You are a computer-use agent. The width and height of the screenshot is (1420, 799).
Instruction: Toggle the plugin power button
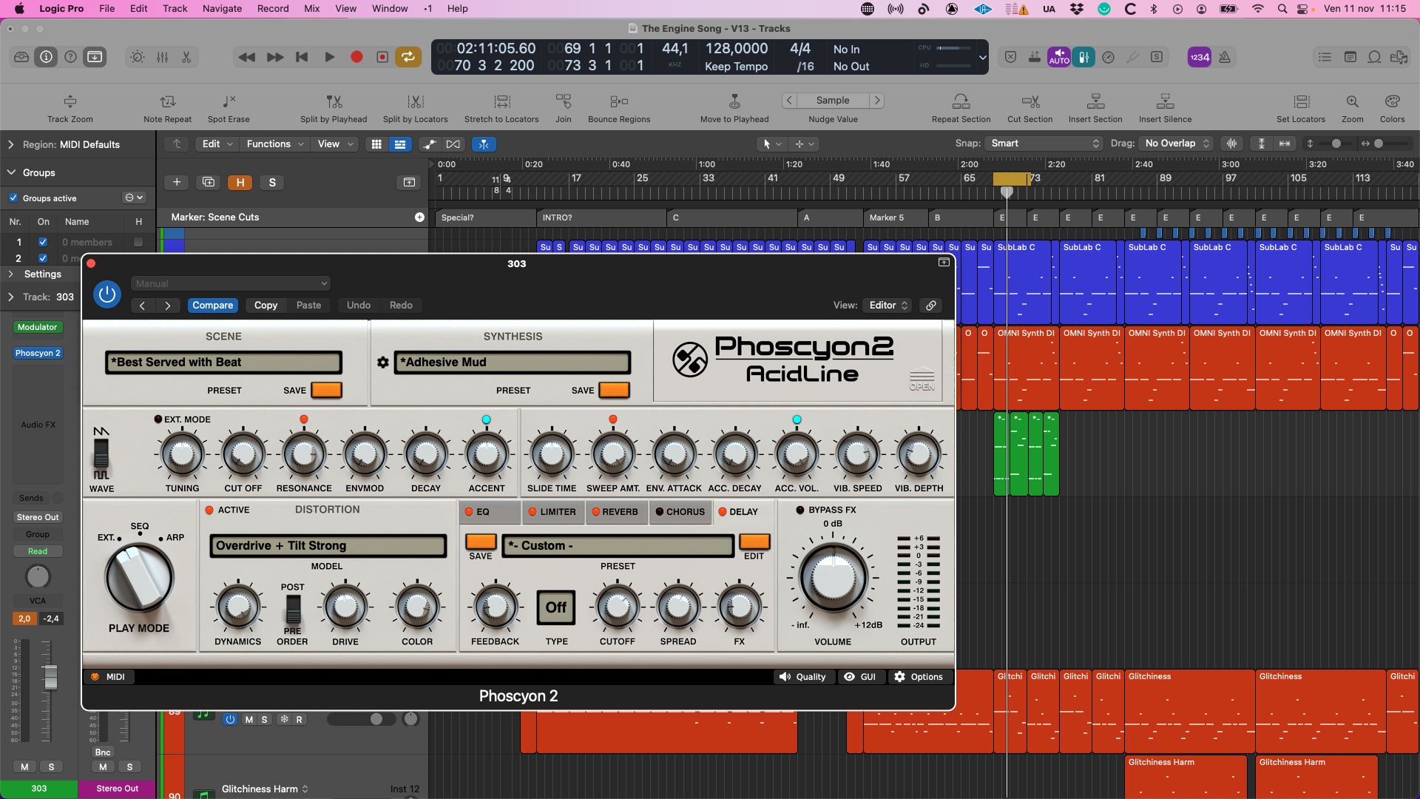(x=107, y=294)
